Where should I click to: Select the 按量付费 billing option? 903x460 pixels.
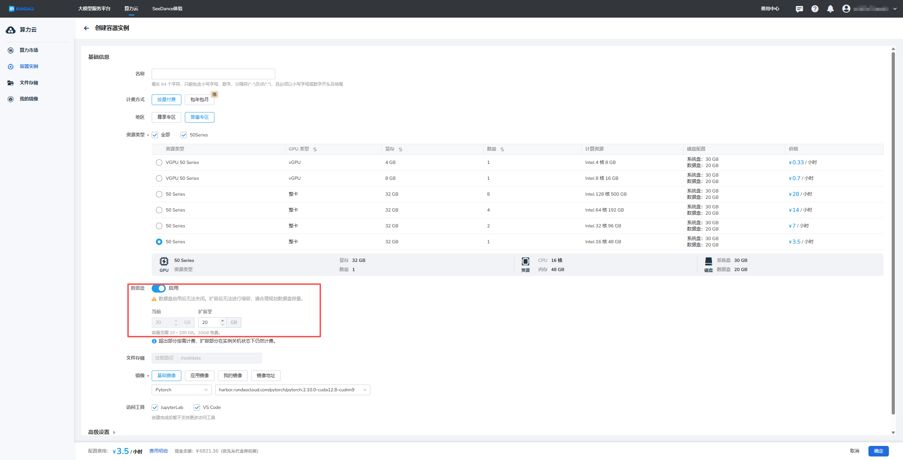166,100
